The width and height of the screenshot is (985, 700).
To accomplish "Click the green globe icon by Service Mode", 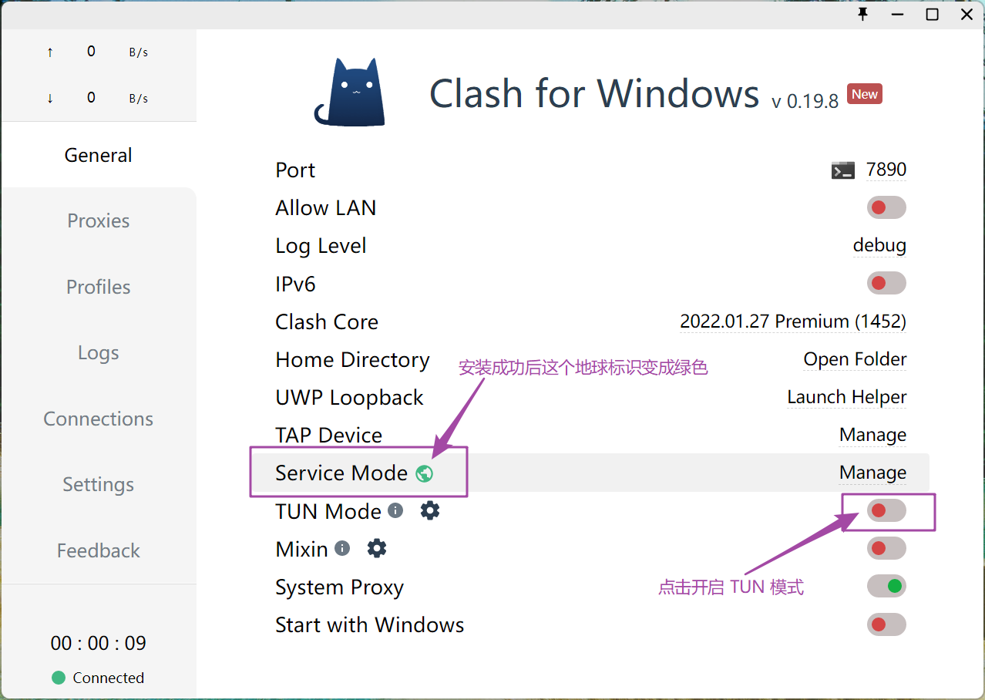I will pyautogui.click(x=424, y=473).
